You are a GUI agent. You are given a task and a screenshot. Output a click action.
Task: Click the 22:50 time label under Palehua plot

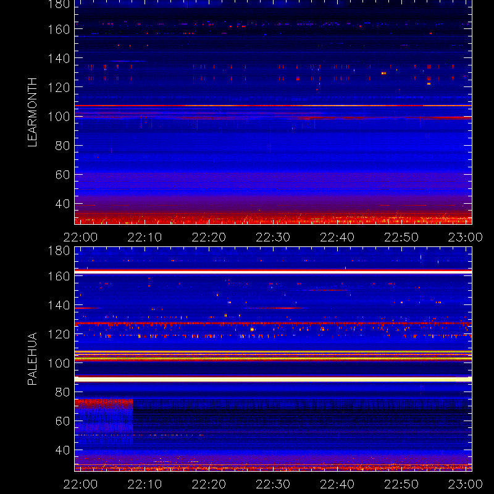click(401, 484)
